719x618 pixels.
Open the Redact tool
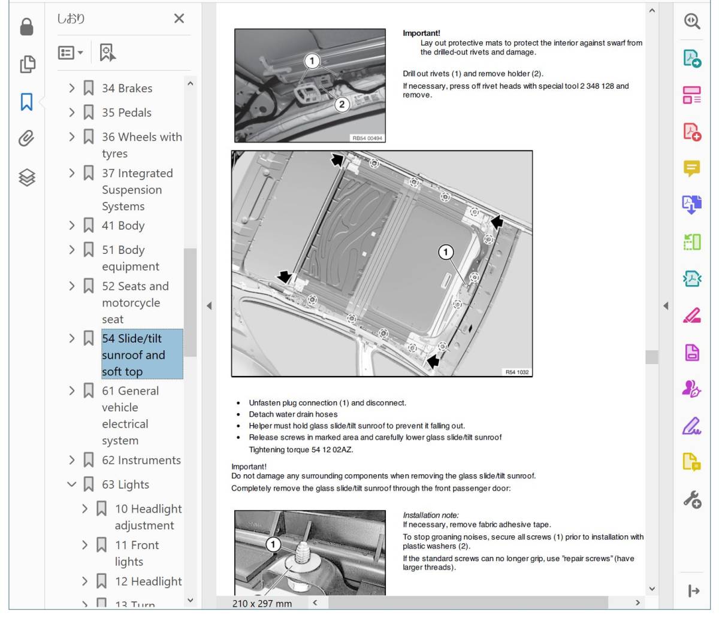coord(692,316)
